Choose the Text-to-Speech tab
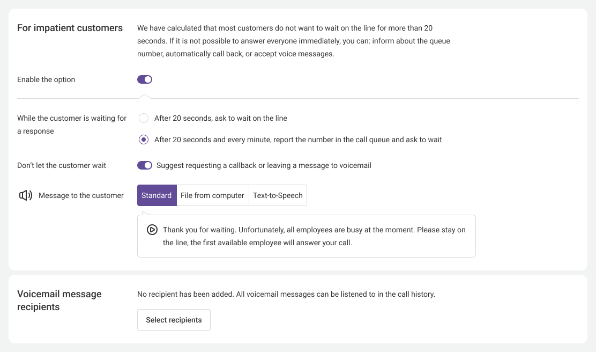This screenshot has height=352, width=596. tap(278, 195)
